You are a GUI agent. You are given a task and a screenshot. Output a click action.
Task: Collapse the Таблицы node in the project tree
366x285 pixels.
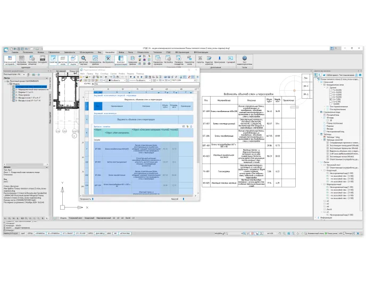coord(318,134)
